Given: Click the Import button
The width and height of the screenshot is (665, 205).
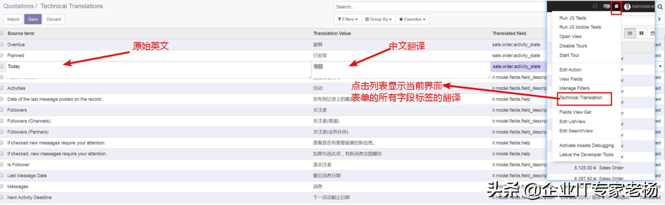Looking at the screenshot, I should coord(13,19).
